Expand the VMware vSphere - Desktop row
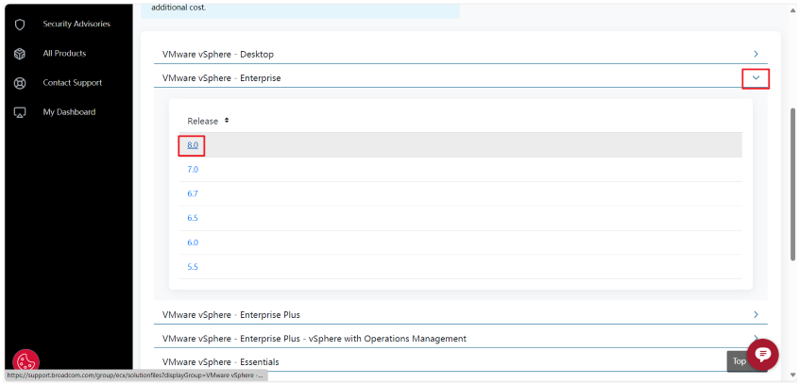This screenshot has height=384, width=799. click(756, 54)
